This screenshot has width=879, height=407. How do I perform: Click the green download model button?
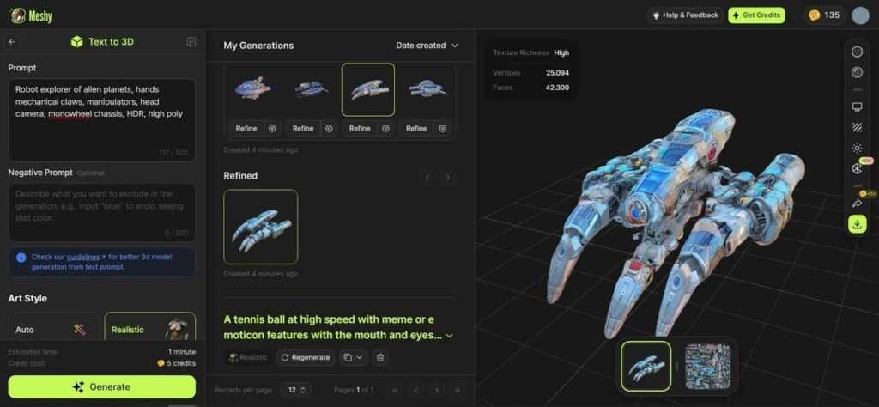pos(857,224)
